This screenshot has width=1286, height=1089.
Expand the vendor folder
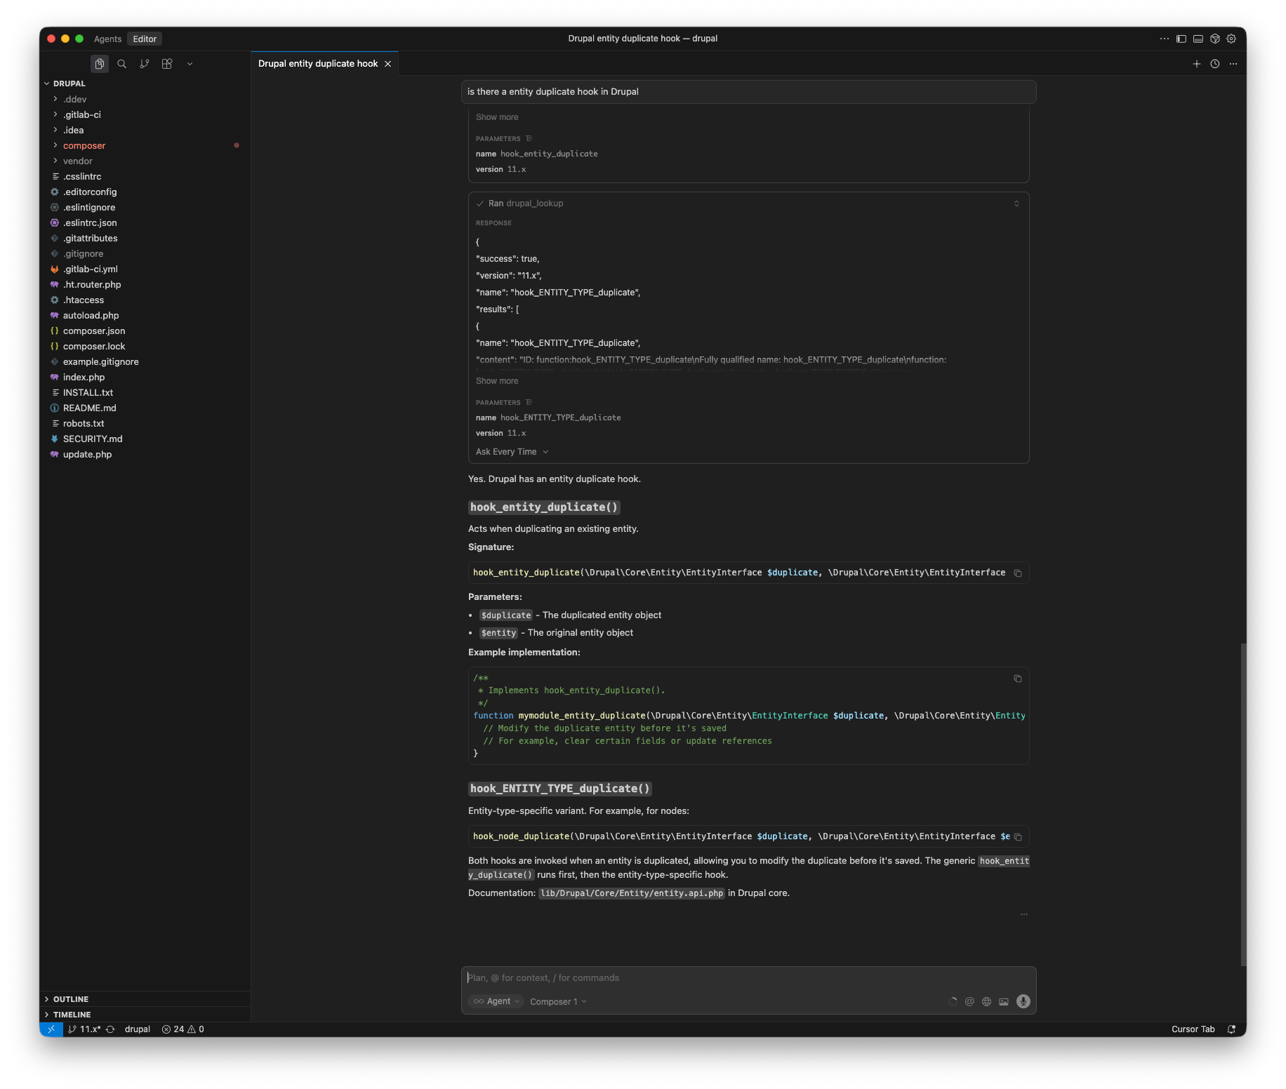[x=77, y=161]
